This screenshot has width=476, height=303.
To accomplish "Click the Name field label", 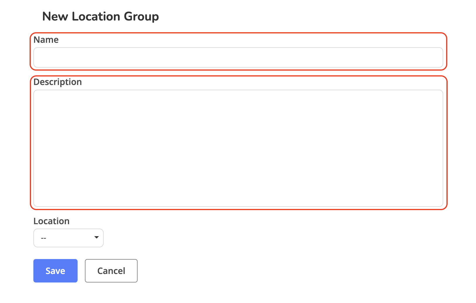I will [46, 40].
